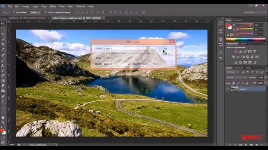Click the Layer 0 thumbnail in Layers panel
Screen dimensions: 268x150
tap(234, 89)
